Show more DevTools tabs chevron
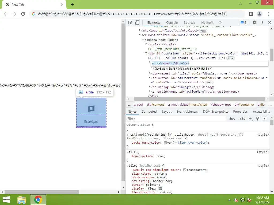 click(220, 22)
